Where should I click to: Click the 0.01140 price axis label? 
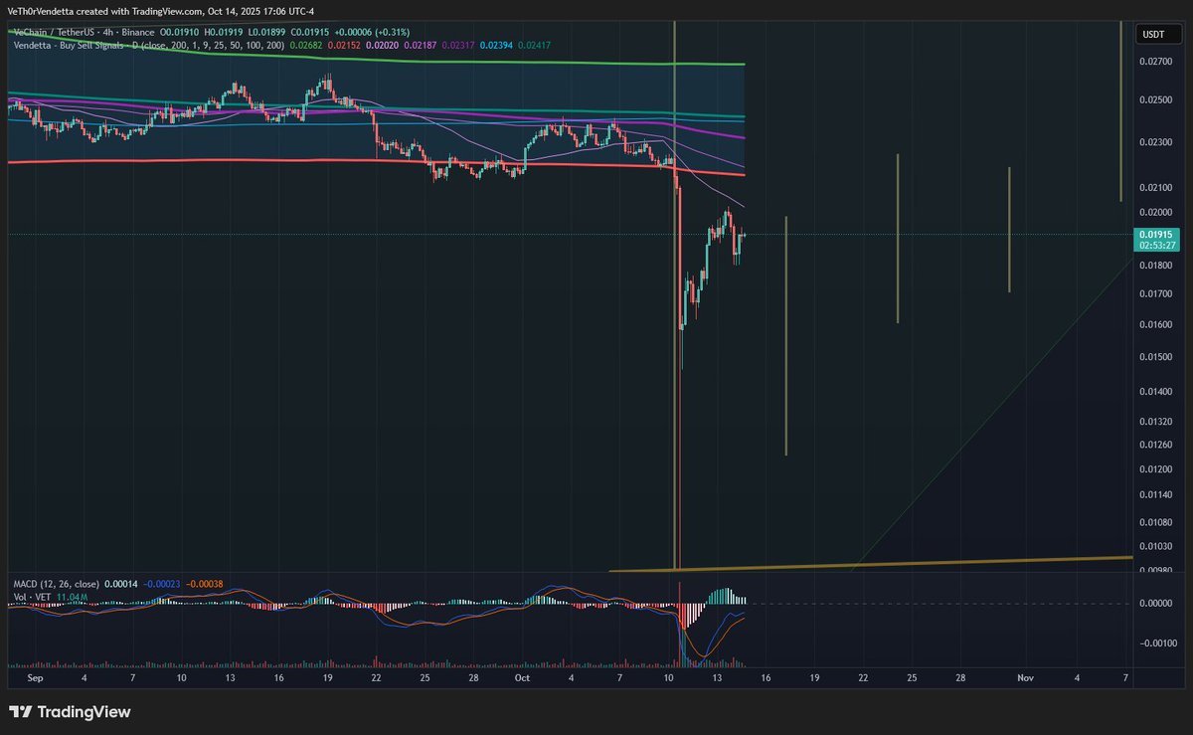[1155, 493]
